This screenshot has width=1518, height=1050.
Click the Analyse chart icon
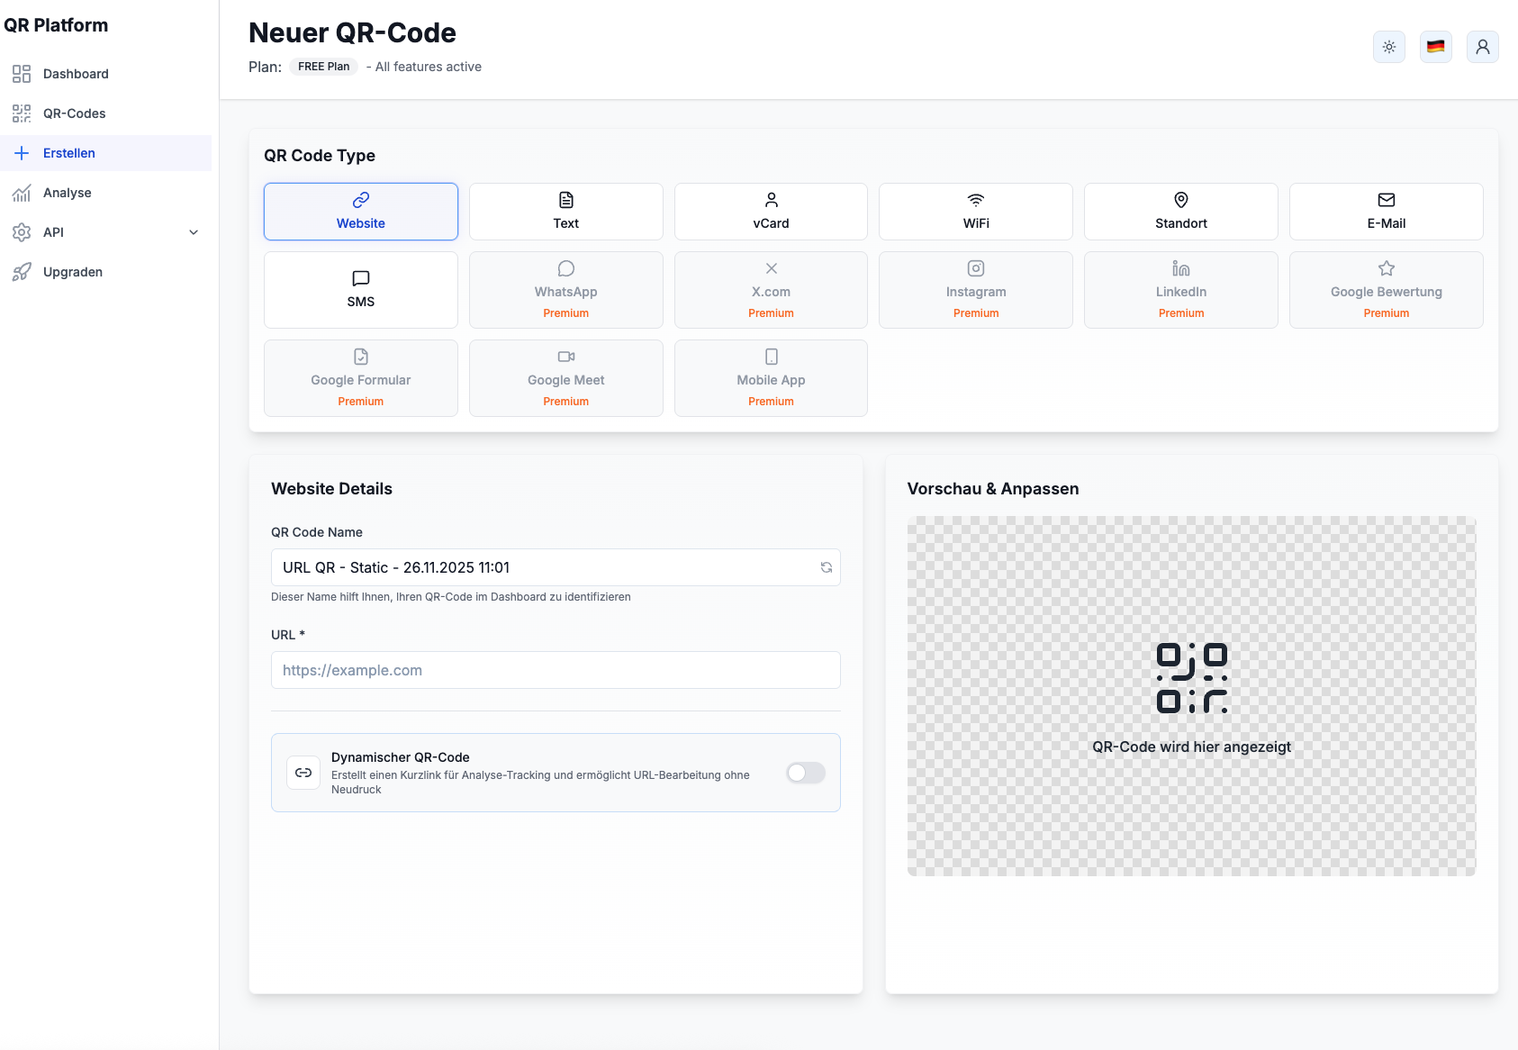pyautogui.click(x=22, y=193)
